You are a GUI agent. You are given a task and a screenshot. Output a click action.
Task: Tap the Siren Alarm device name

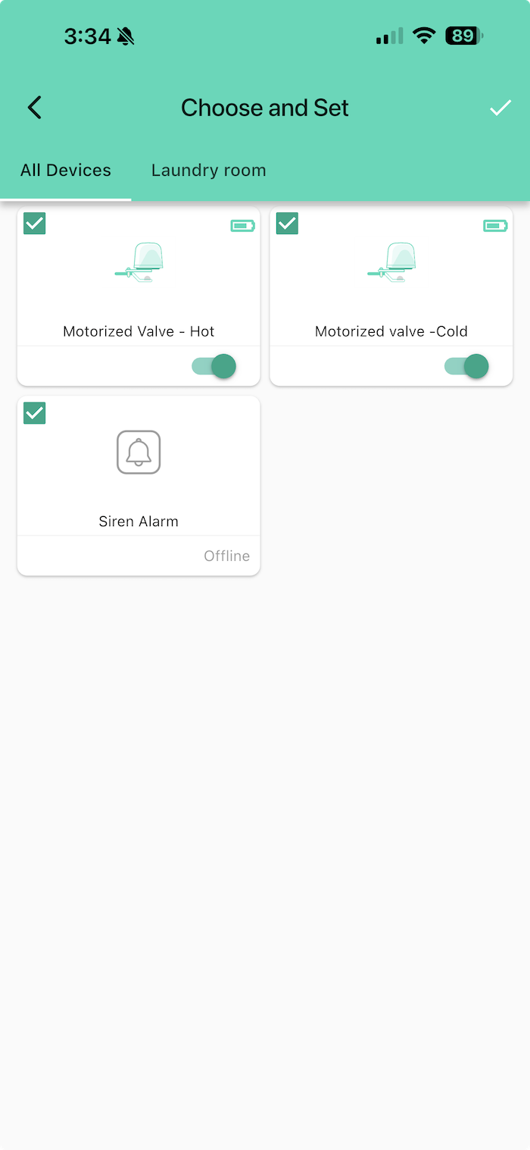139,522
